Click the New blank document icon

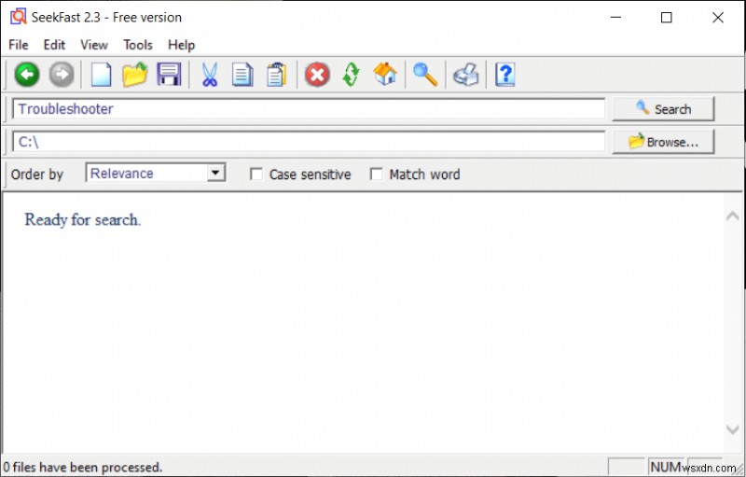101,75
